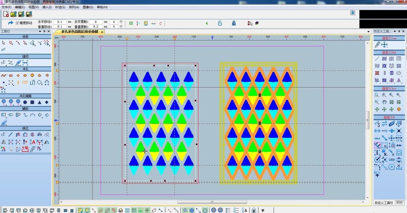The image size is (407, 213).
Task: Click the 冲孔编辑 section header
Action: pyautogui.click(x=25, y=96)
